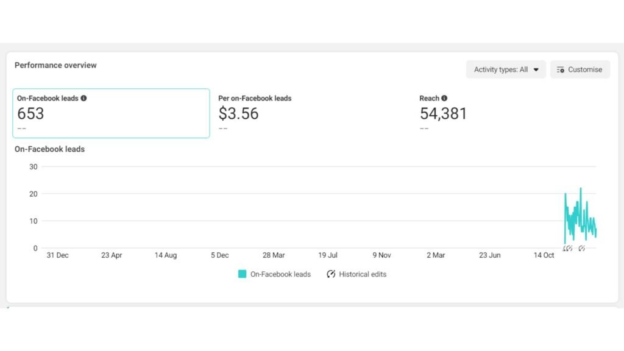Click the Historical edits legend label

pyautogui.click(x=362, y=274)
